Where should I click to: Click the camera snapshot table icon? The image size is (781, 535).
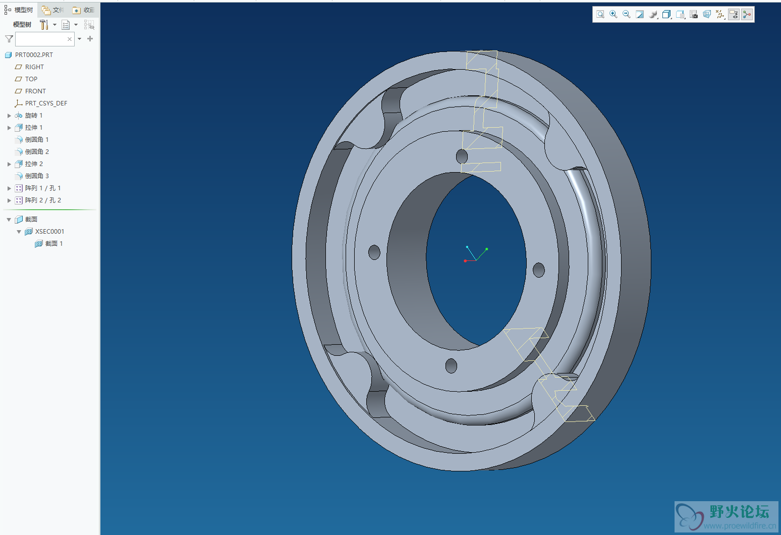tap(694, 15)
